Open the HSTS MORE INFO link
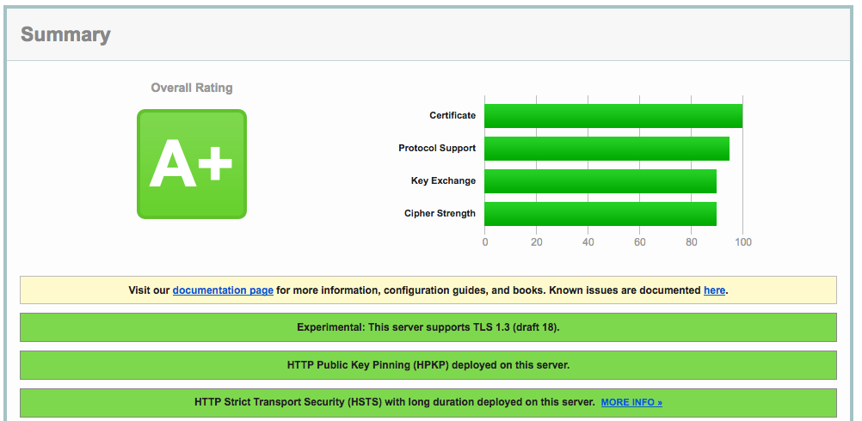 (x=631, y=402)
